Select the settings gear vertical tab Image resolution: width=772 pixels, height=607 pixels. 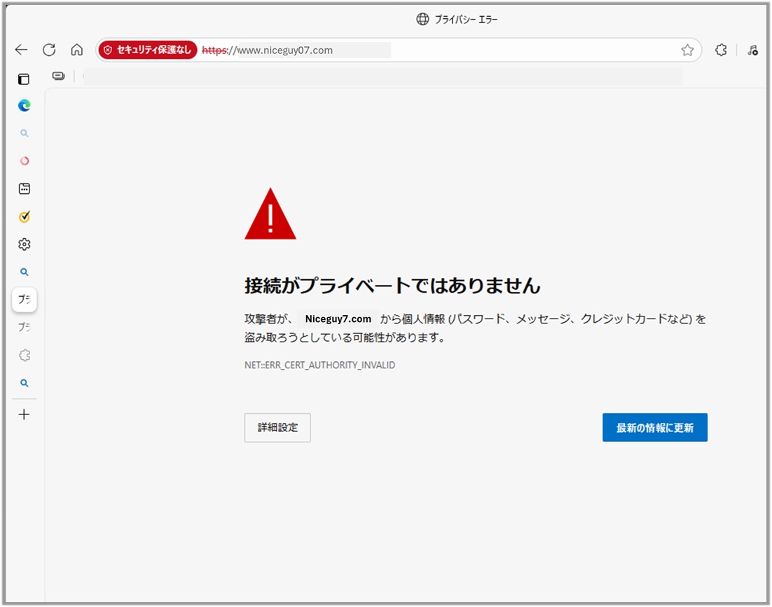click(25, 244)
